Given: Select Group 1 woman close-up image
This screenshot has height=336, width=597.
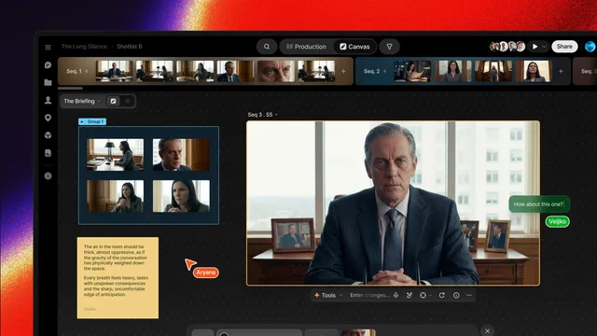Looking at the screenshot, I should [x=181, y=196].
